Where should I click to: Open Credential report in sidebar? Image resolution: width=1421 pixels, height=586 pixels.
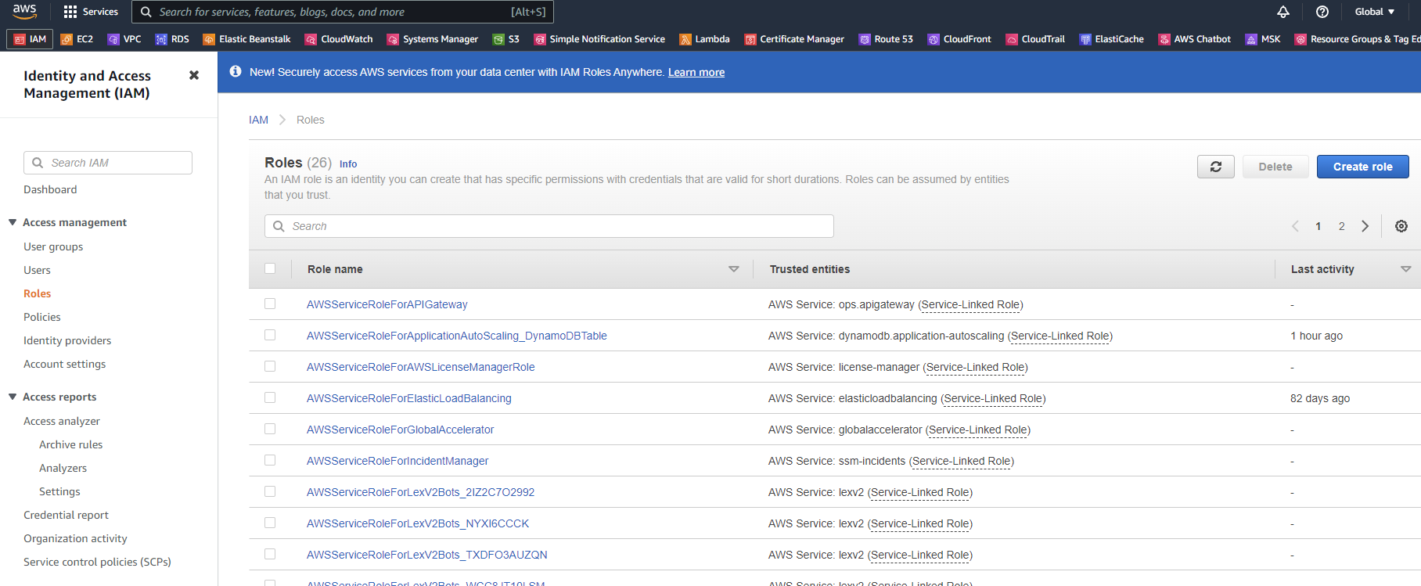[66, 515]
